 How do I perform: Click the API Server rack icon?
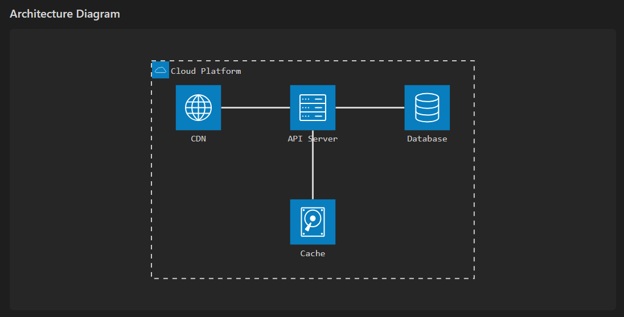click(313, 107)
